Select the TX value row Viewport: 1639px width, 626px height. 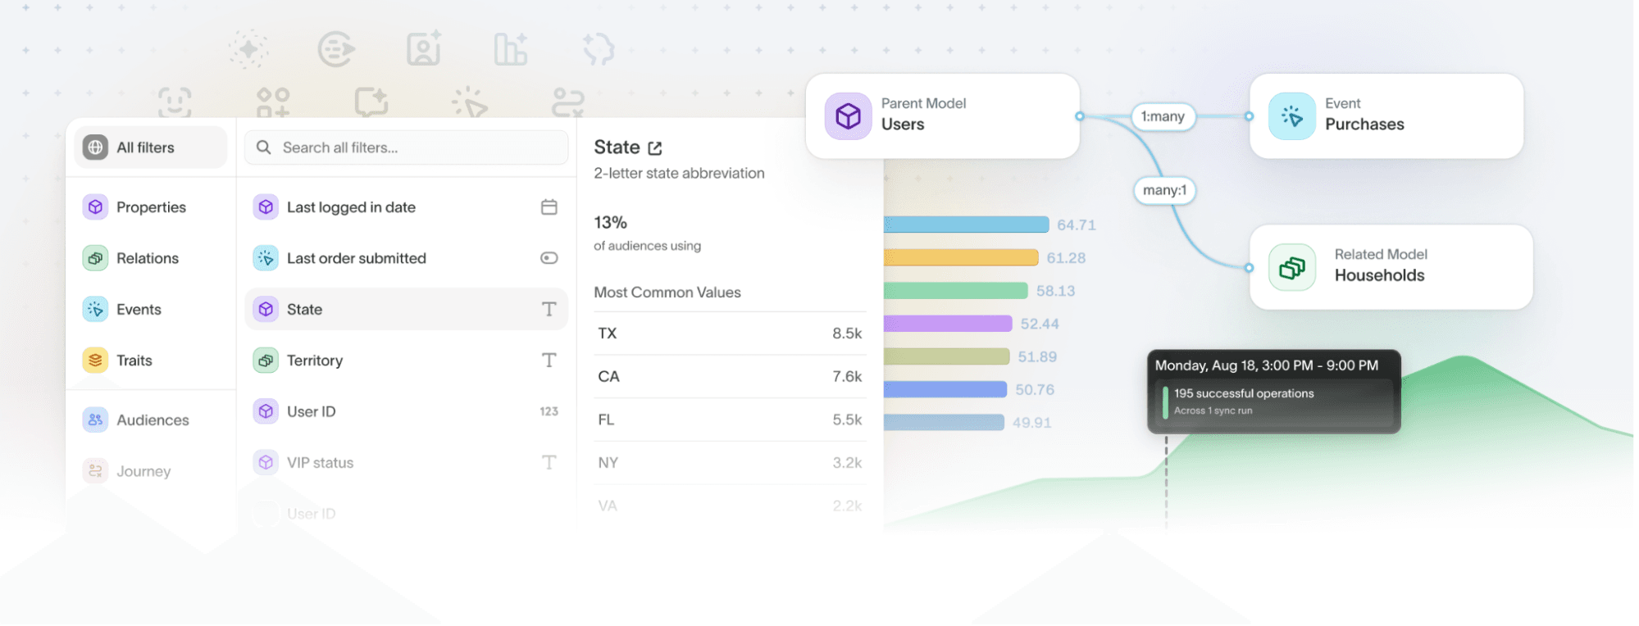(729, 333)
